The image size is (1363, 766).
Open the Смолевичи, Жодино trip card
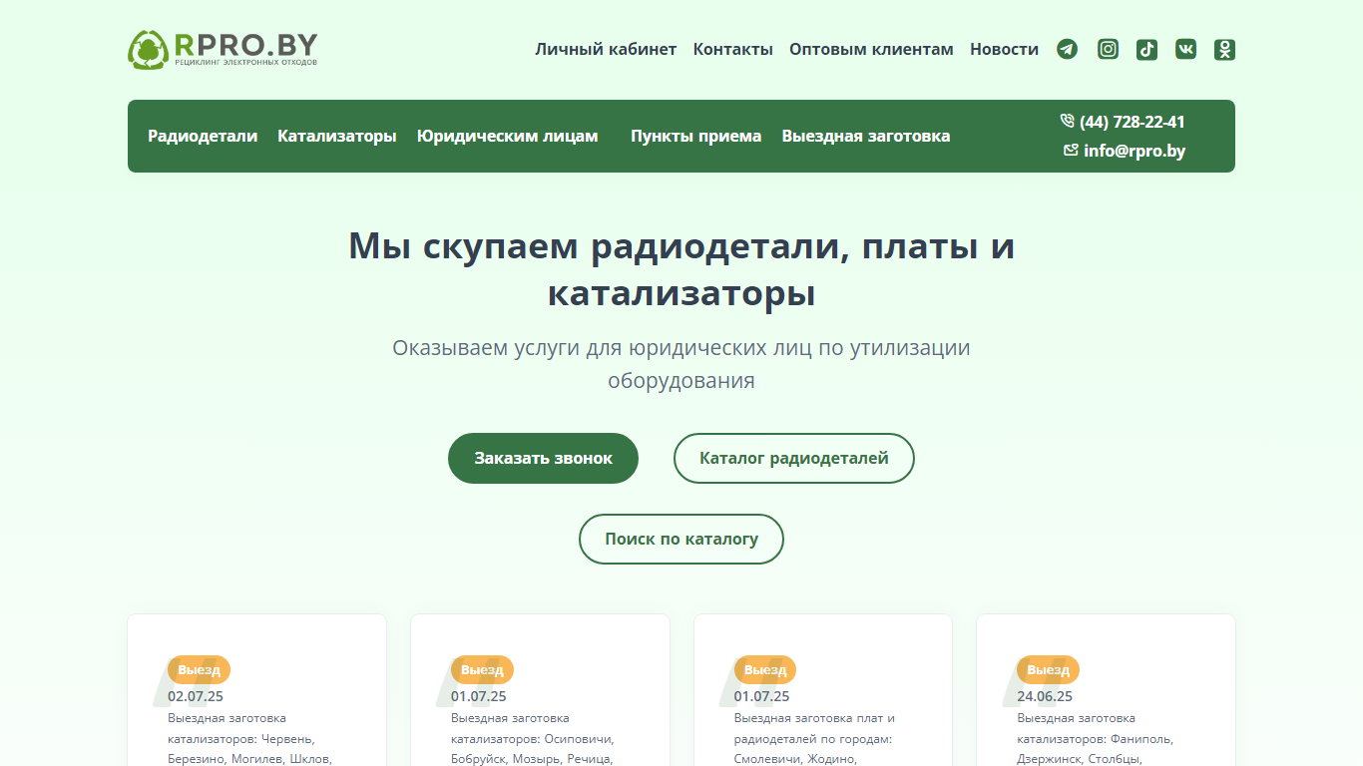click(823, 690)
